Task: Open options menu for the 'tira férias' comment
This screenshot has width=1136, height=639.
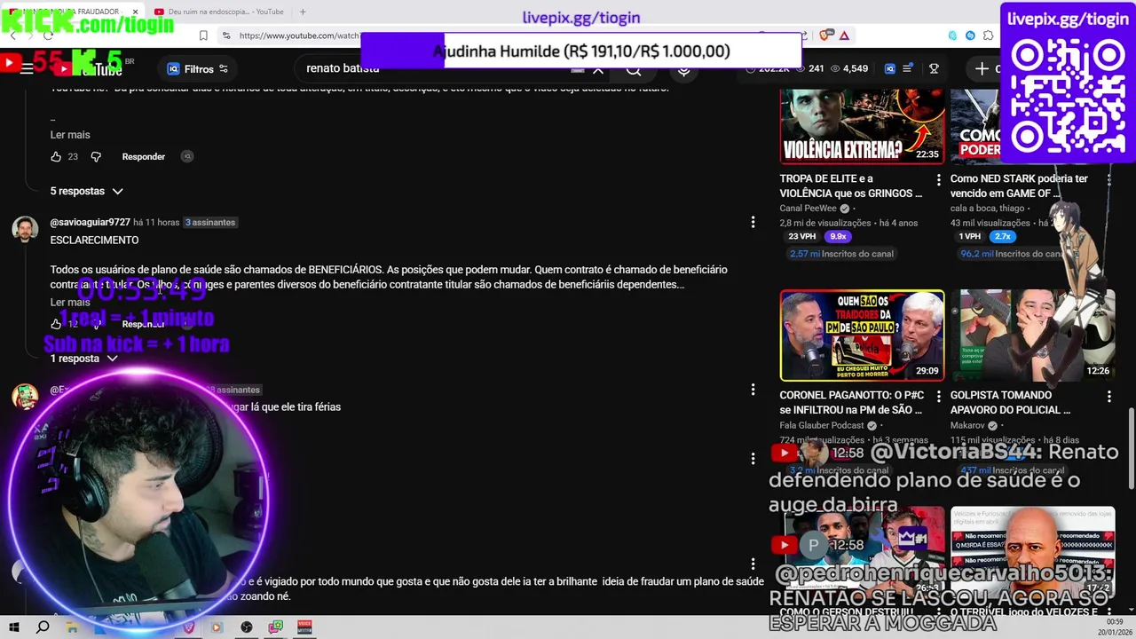Action: (753, 390)
